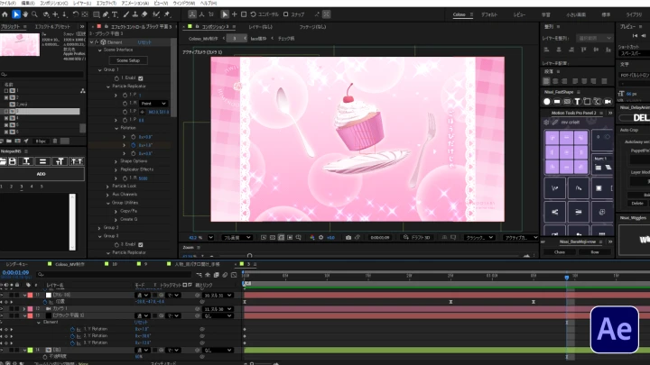Click project footage thumbnail preview
Viewport: 650px width, 365px height.
coord(20,44)
